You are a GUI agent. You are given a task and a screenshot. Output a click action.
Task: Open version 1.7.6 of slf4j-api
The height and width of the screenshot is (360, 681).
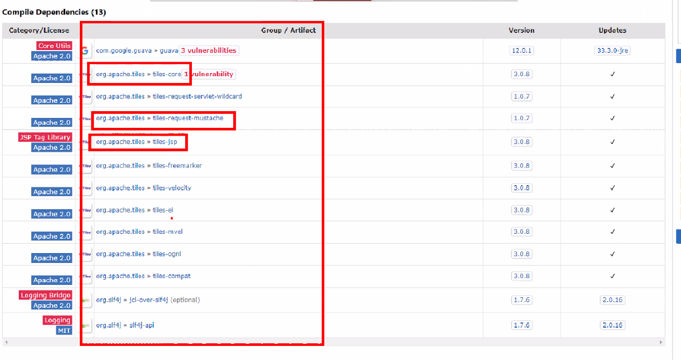coord(521,325)
